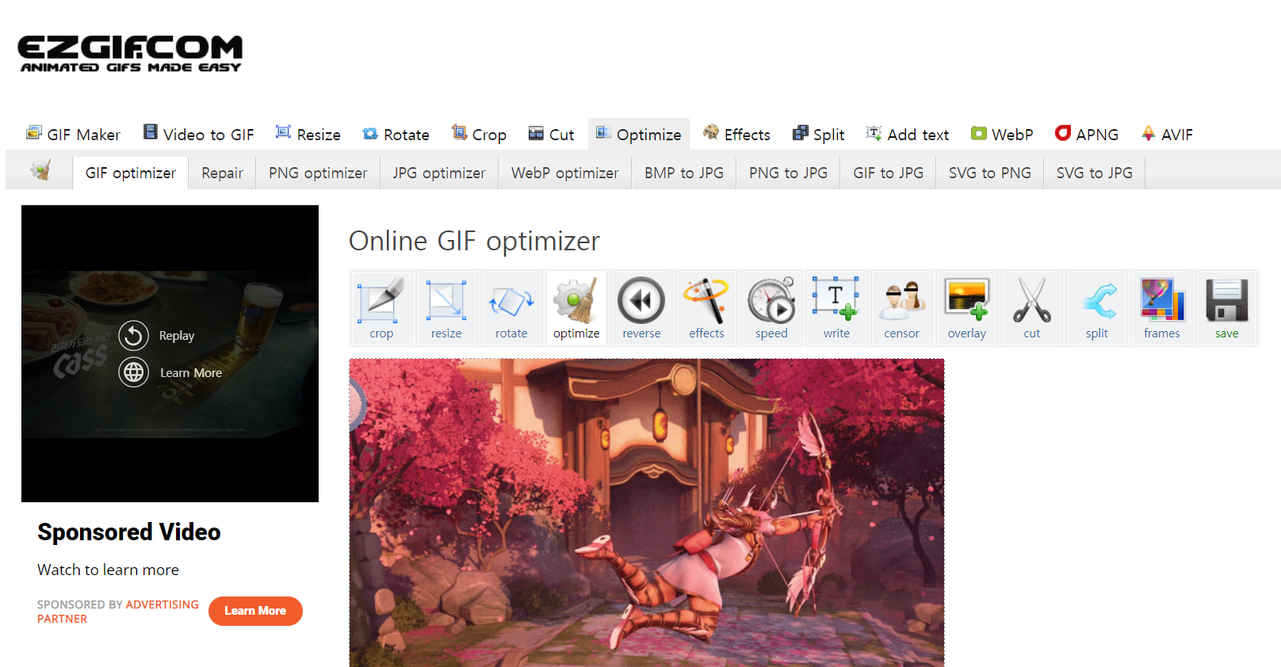Screen dimensions: 1281x667
Task: Switch to PNG to JPG tab
Action: pyautogui.click(x=789, y=173)
